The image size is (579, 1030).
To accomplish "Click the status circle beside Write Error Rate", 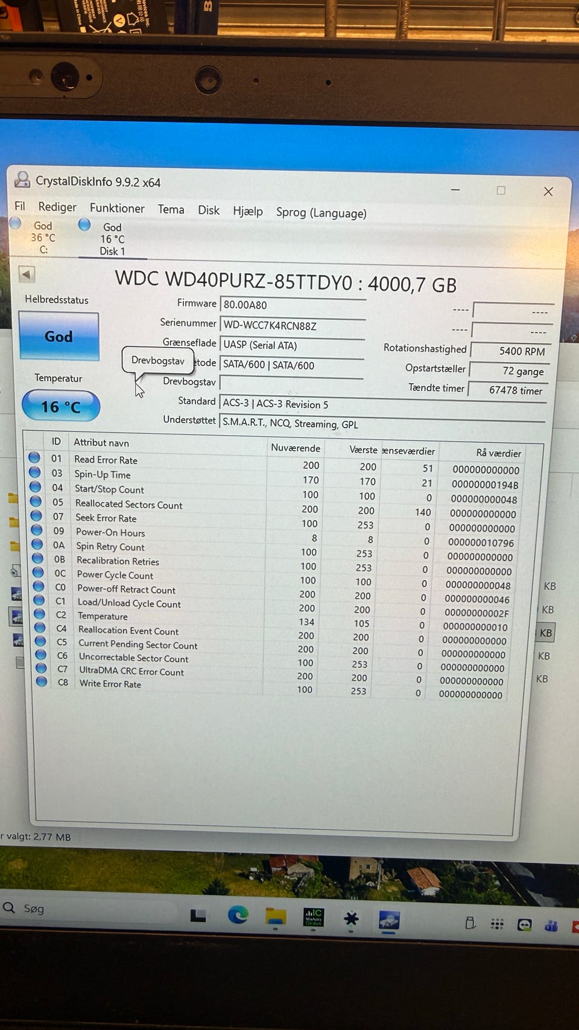I will point(42,682).
